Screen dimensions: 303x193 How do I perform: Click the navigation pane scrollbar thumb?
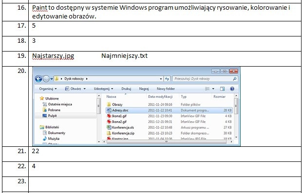tap(98, 105)
